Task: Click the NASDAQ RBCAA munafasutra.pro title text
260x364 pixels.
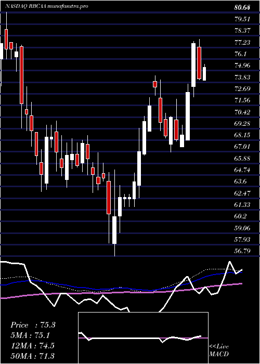Action: [x=46, y=6]
